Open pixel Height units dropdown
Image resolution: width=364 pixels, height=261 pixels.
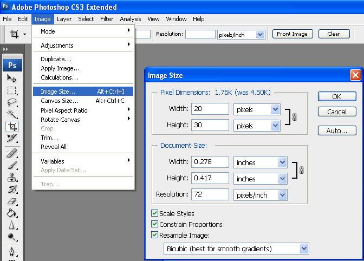click(x=275, y=126)
